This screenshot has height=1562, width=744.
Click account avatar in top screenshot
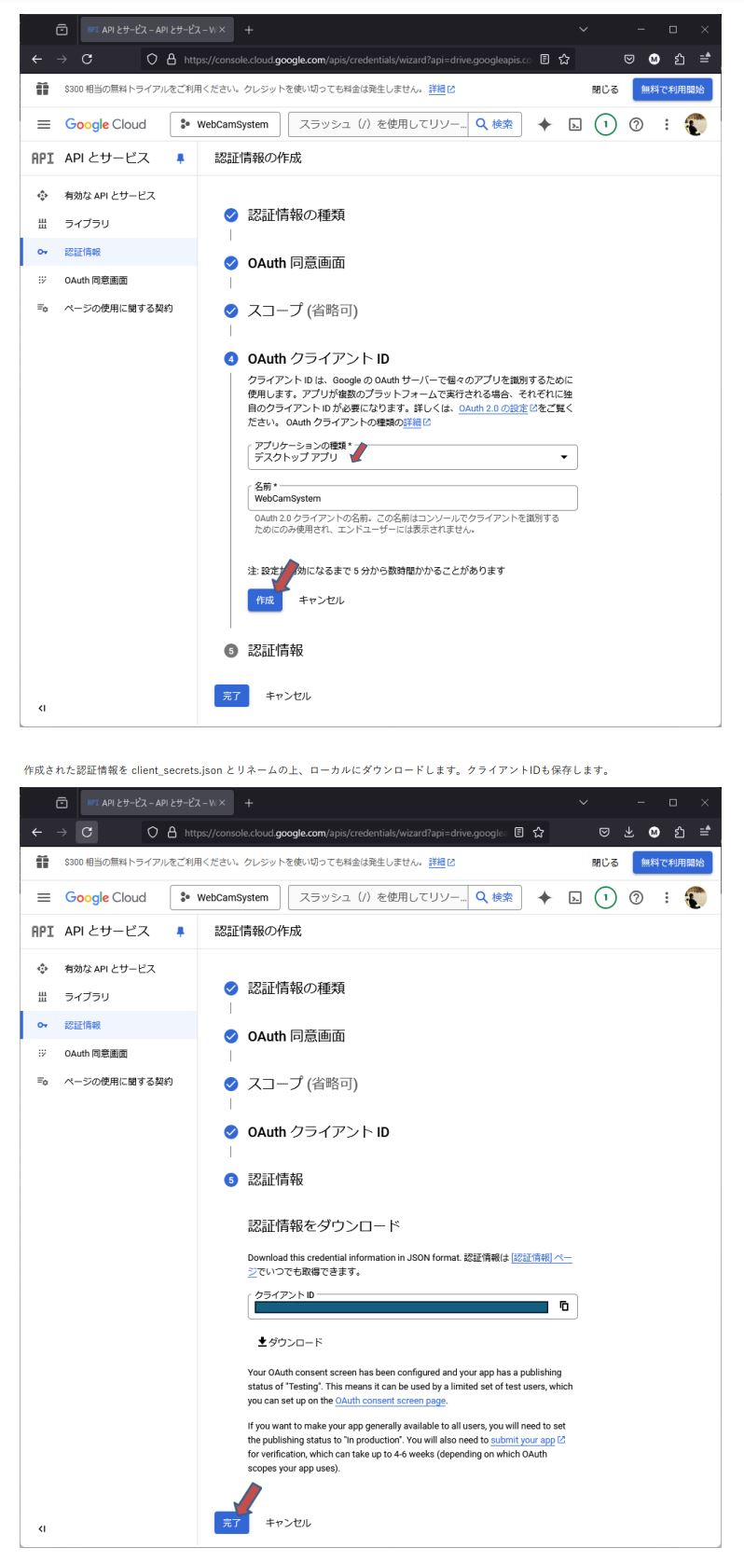696,124
